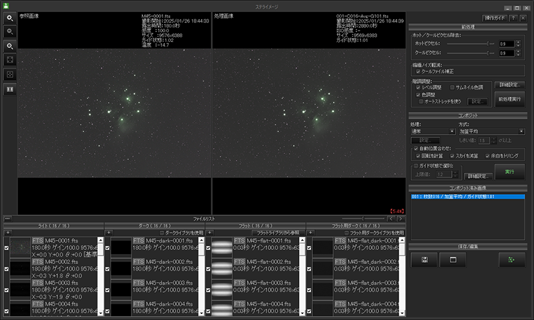Click FTS badge of M45-0001.fts
The width and height of the screenshot is (534, 320).
(37, 241)
